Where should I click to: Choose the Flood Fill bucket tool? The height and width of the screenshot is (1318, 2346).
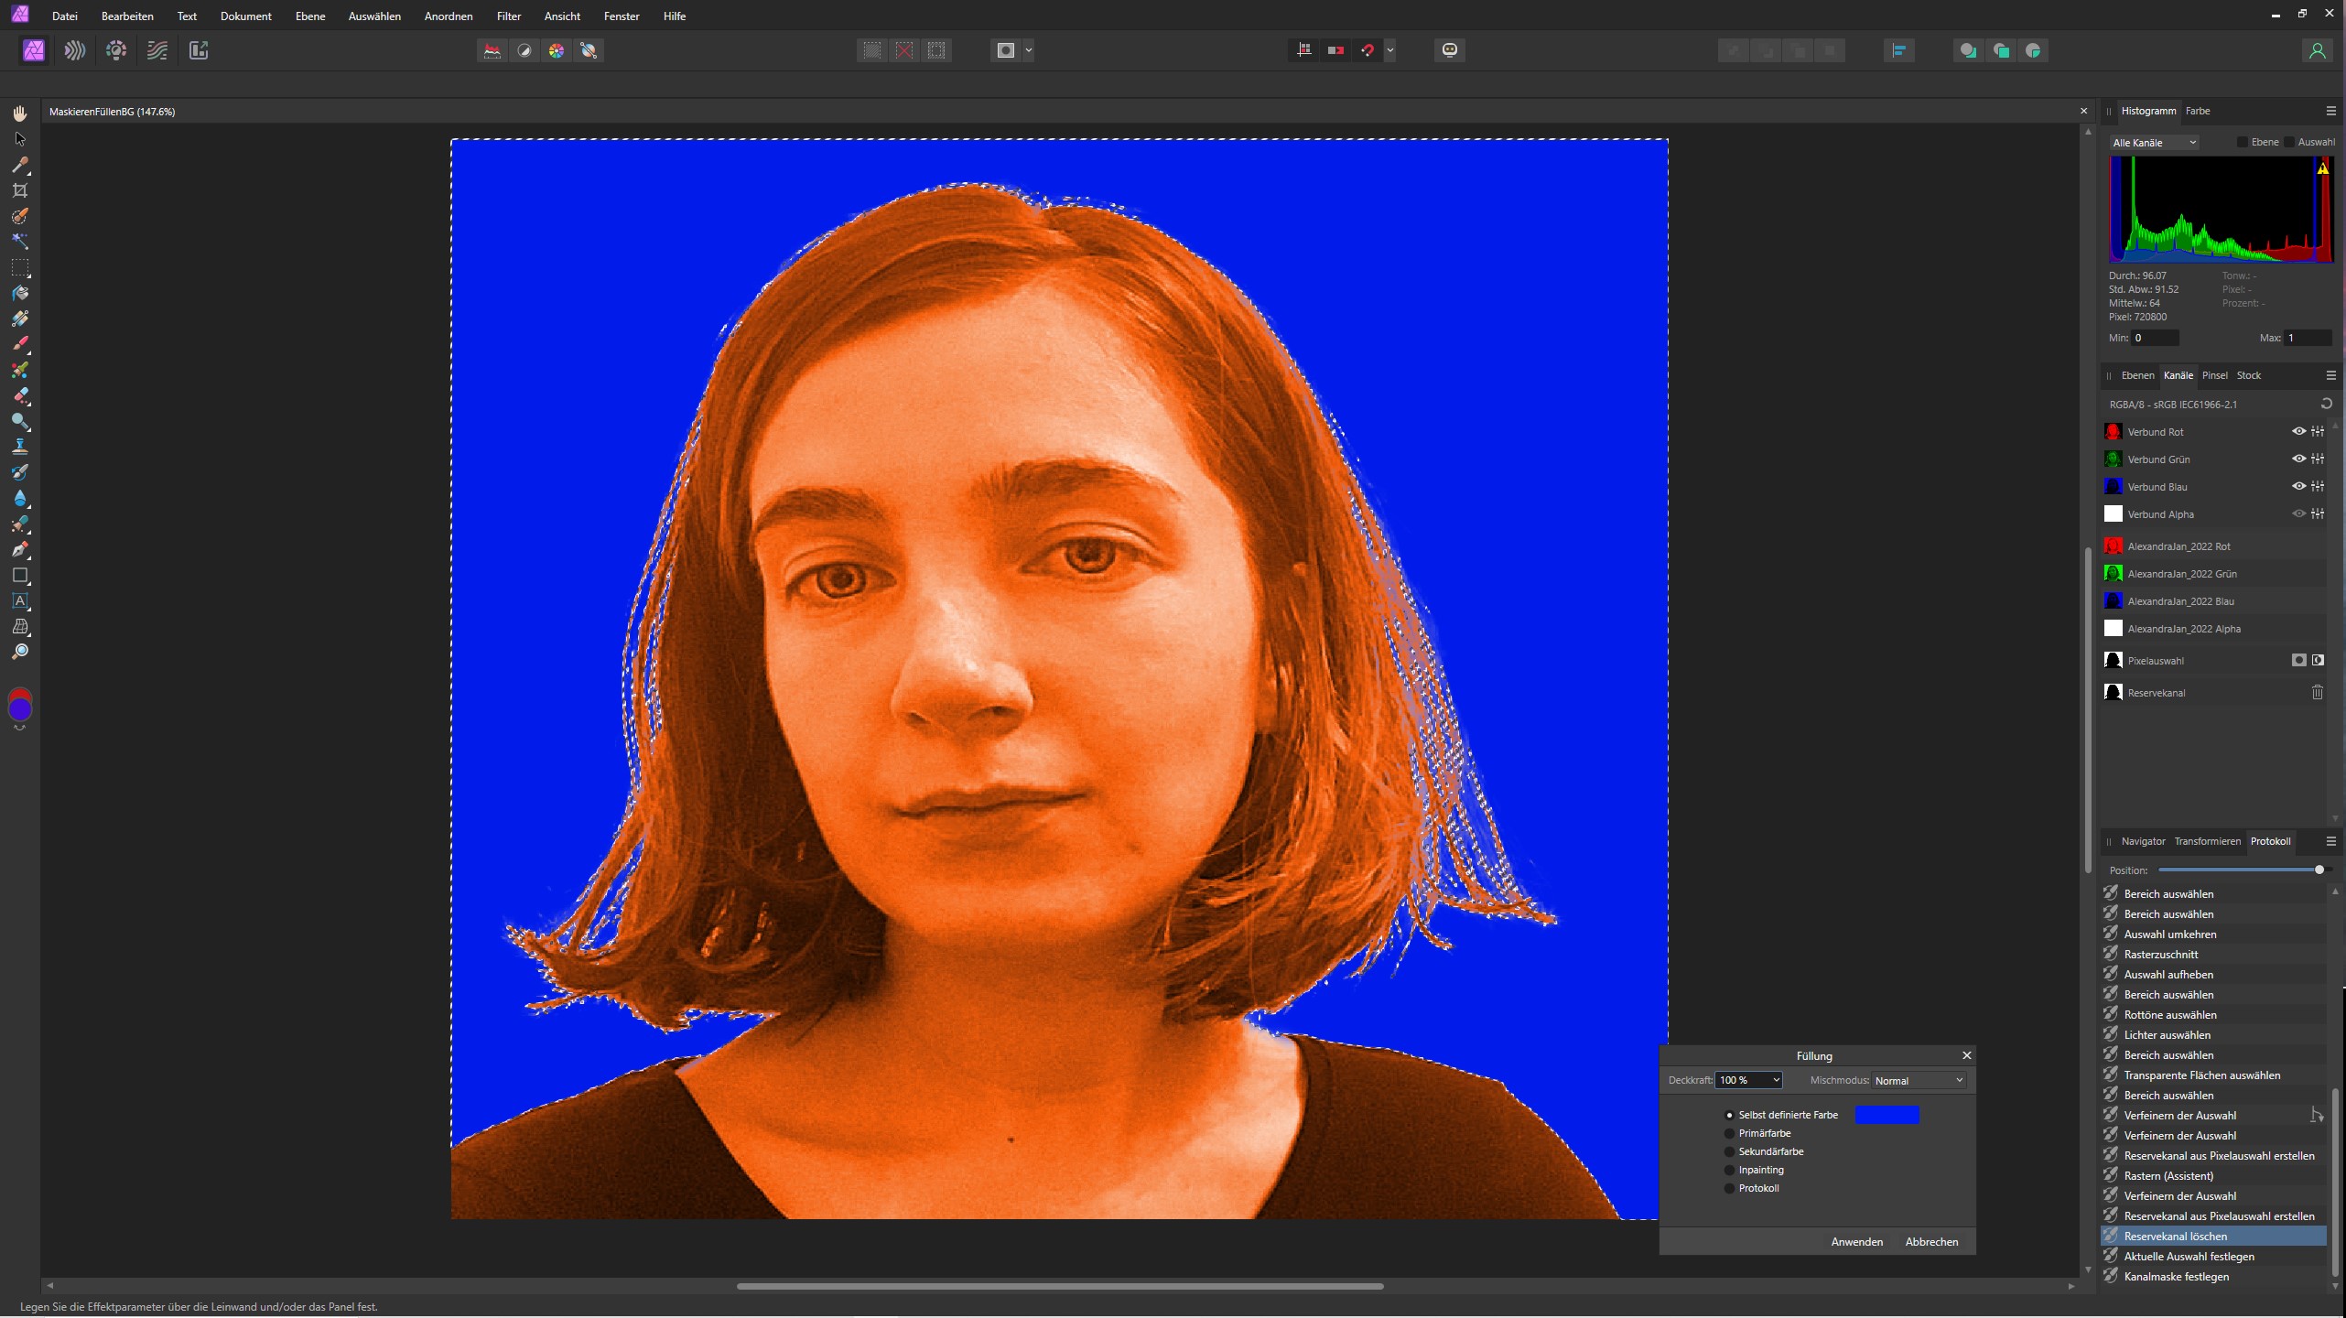20,293
